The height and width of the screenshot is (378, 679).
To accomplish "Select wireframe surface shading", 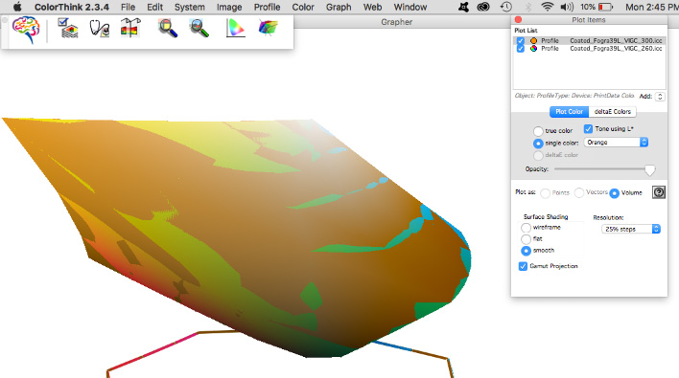I will tap(526, 227).
